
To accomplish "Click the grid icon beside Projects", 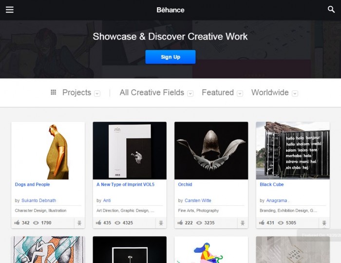I will (x=54, y=92).
